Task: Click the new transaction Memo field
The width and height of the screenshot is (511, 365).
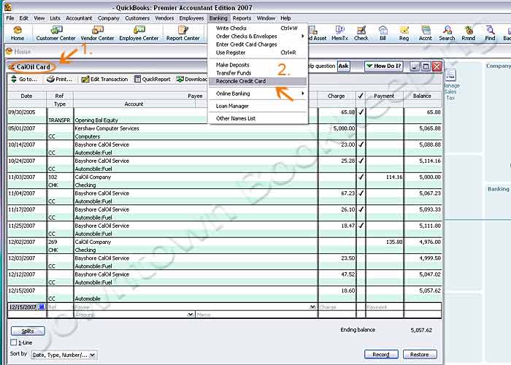Action: pos(256,315)
